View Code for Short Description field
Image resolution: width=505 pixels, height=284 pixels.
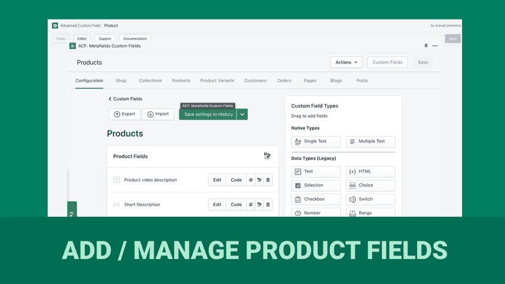pos(236,204)
